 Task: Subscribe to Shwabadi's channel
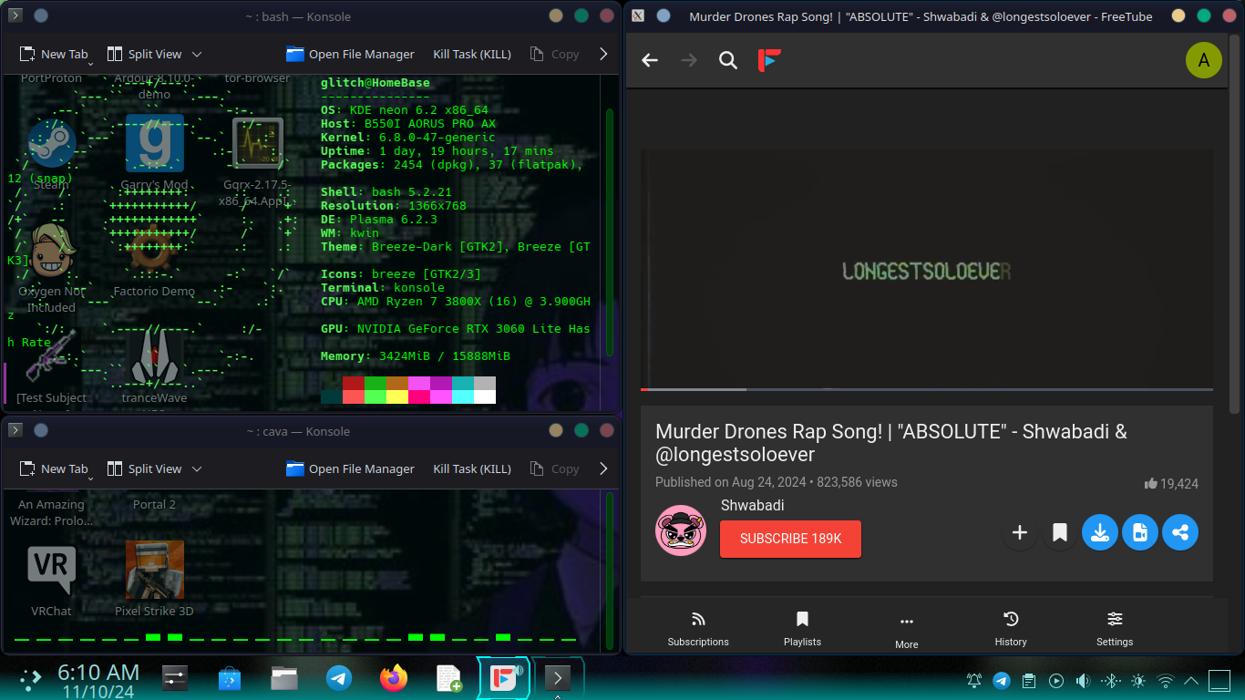[790, 539]
